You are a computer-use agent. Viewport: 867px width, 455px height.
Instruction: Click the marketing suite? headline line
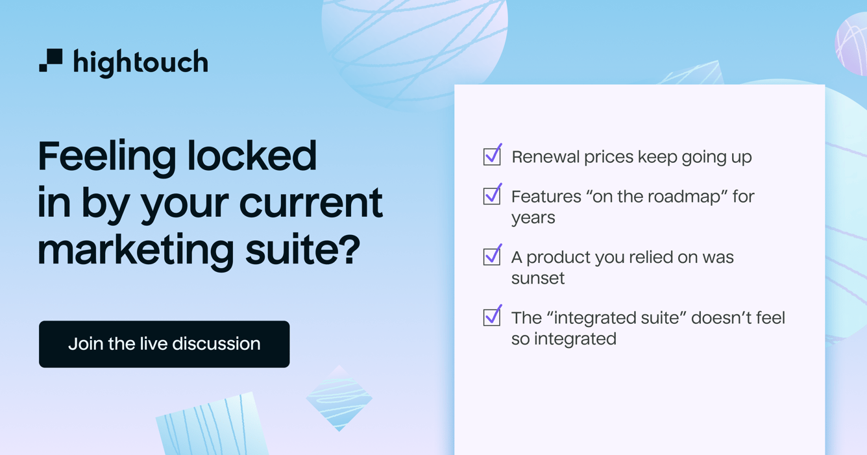199,251
